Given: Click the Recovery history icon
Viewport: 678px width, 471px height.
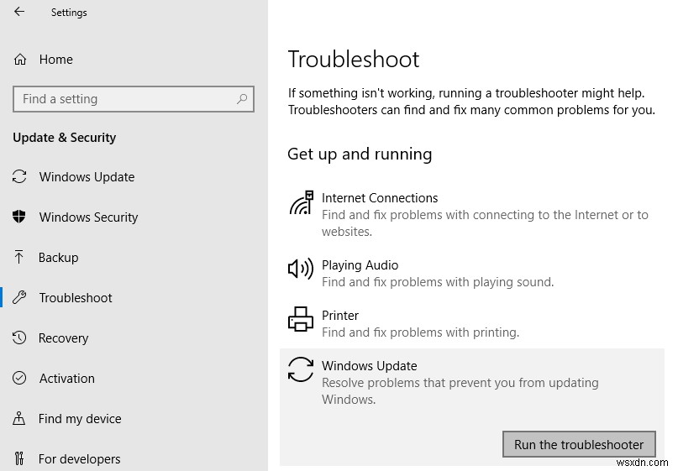Looking at the screenshot, I should [x=20, y=338].
